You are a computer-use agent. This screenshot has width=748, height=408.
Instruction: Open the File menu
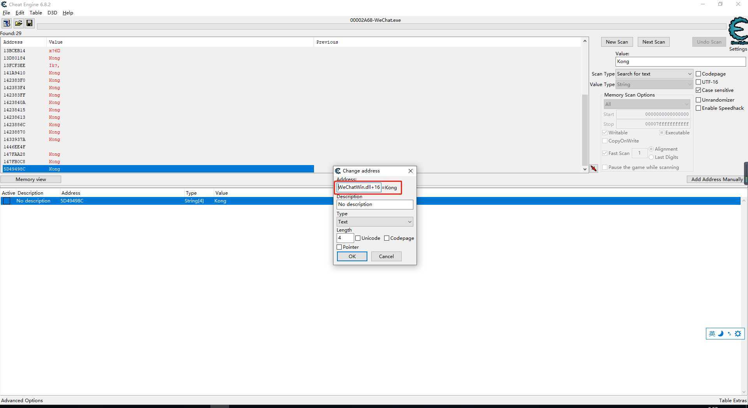pos(6,13)
